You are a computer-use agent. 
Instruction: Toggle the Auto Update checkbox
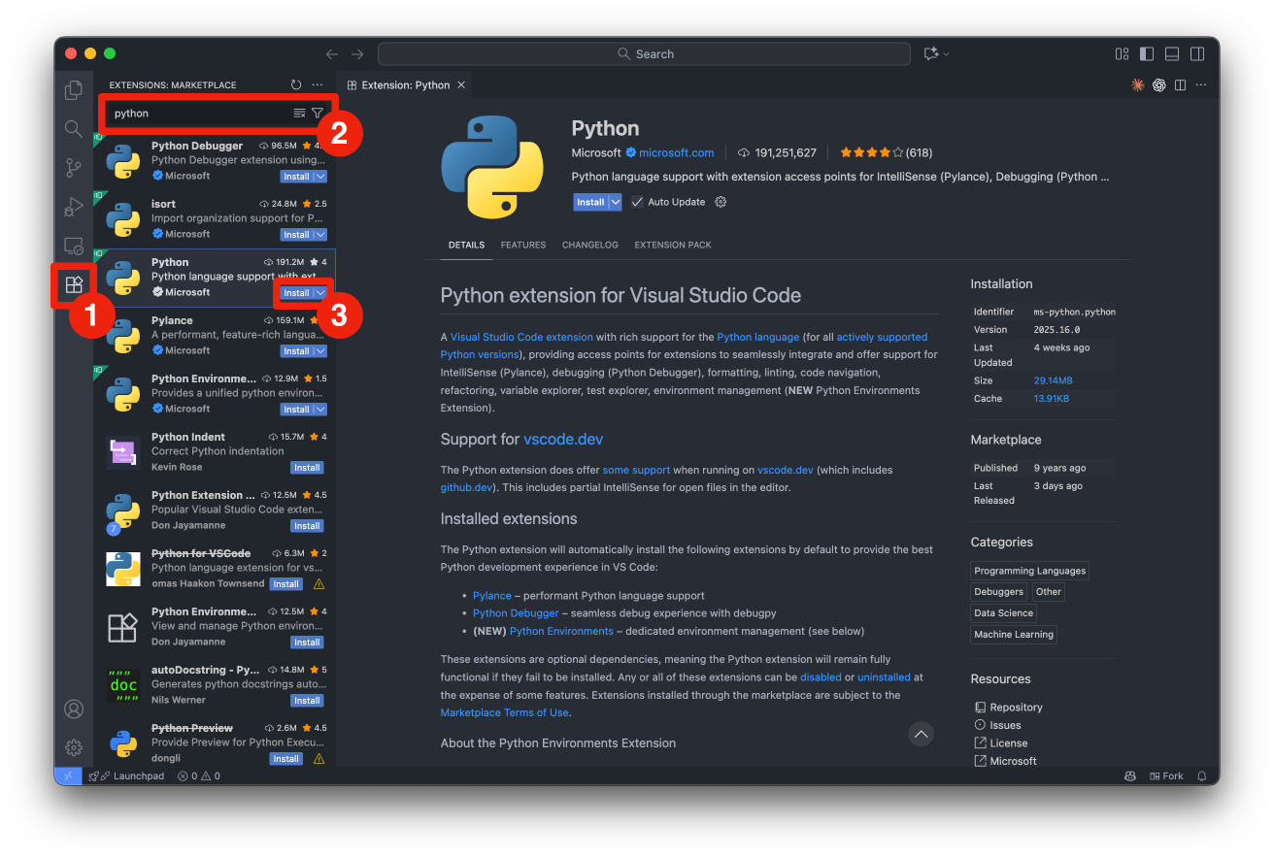pyautogui.click(x=637, y=202)
